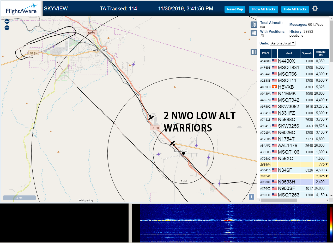Toggle sidebar columns icon
This screenshot has height=243, width=333.
tap(254, 52)
